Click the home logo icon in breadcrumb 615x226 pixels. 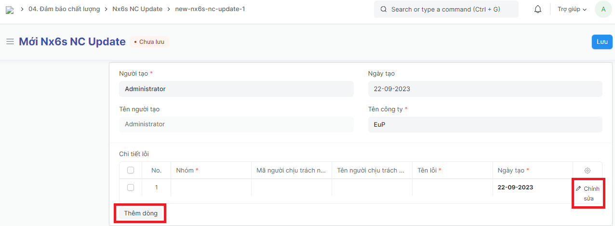pos(10,10)
